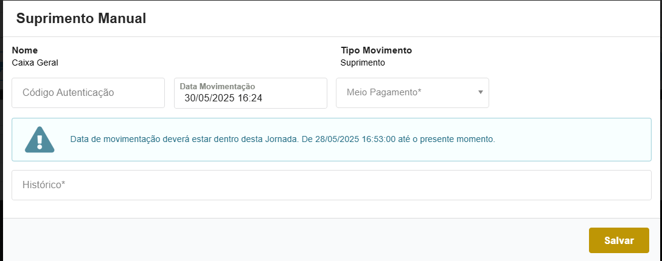Click the Data Movimentação floating label
This screenshot has width=662, height=261.
coord(217,87)
